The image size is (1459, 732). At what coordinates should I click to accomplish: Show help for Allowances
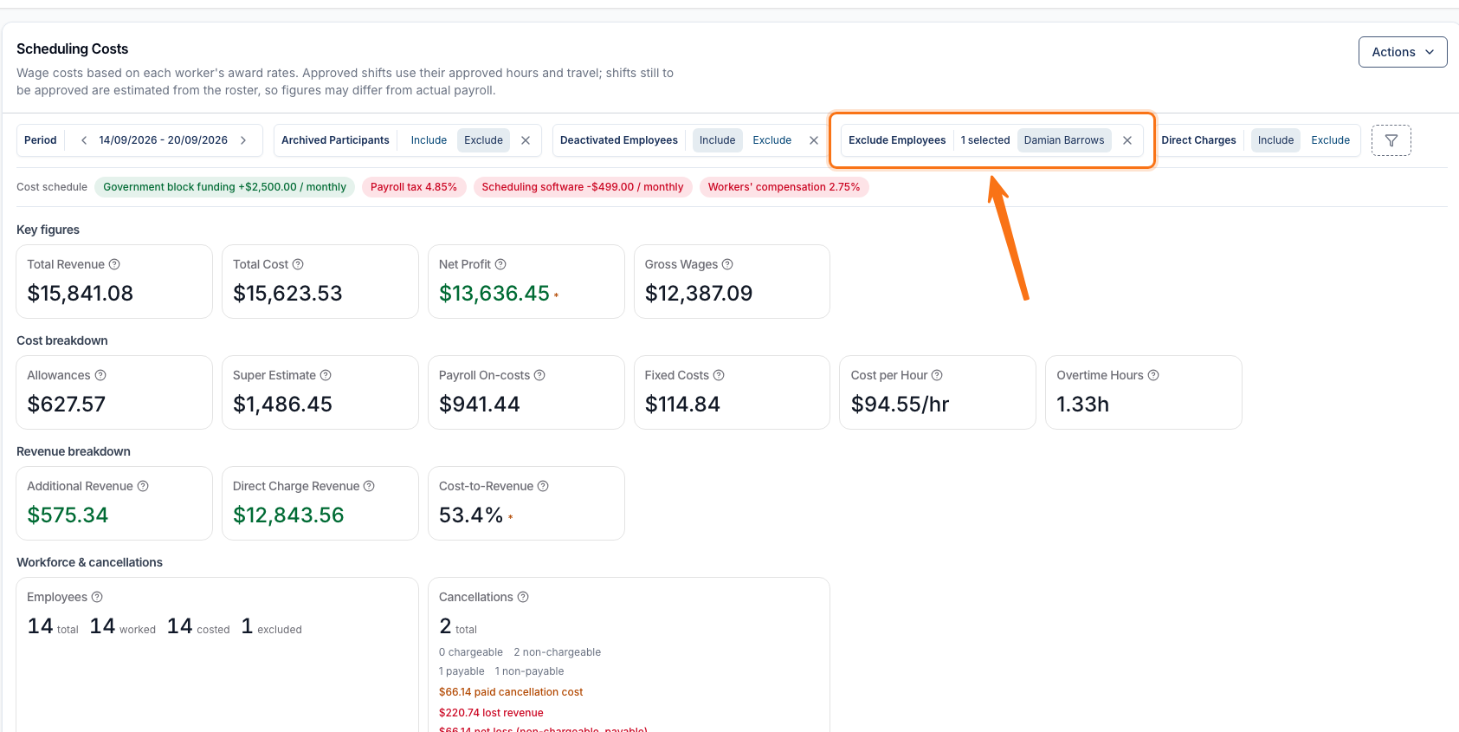100,375
